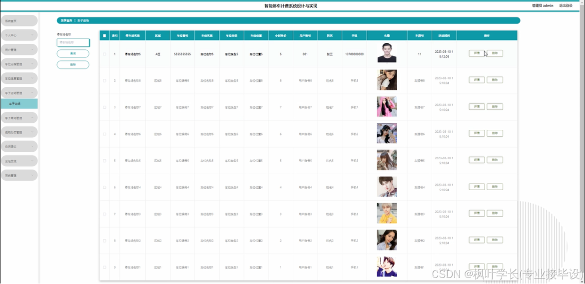Click the 区域7 cell
This screenshot has width=585, height=284.
pyautogui.click(x=158, y=107)
